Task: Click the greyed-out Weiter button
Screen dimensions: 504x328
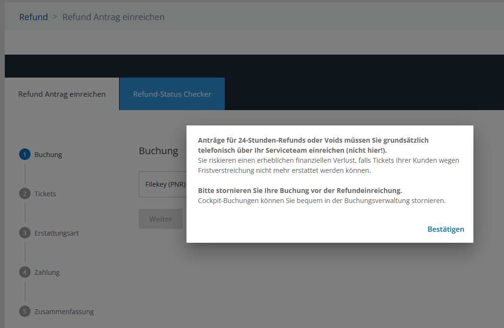Action: [x=160, y=219]
